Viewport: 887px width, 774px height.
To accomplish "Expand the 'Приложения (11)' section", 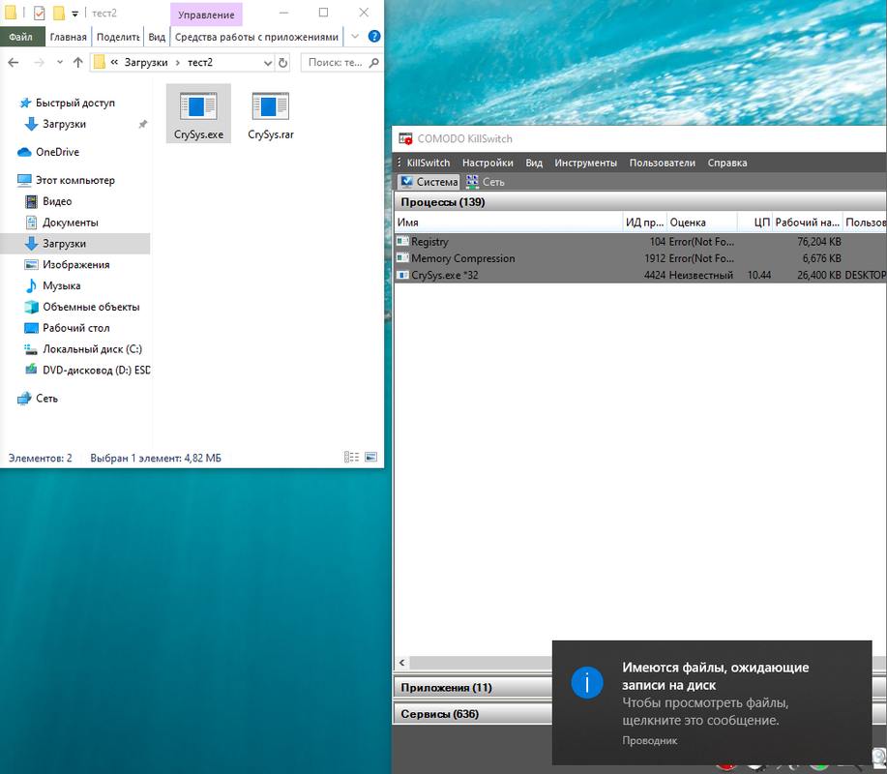I will coord(472,688).
